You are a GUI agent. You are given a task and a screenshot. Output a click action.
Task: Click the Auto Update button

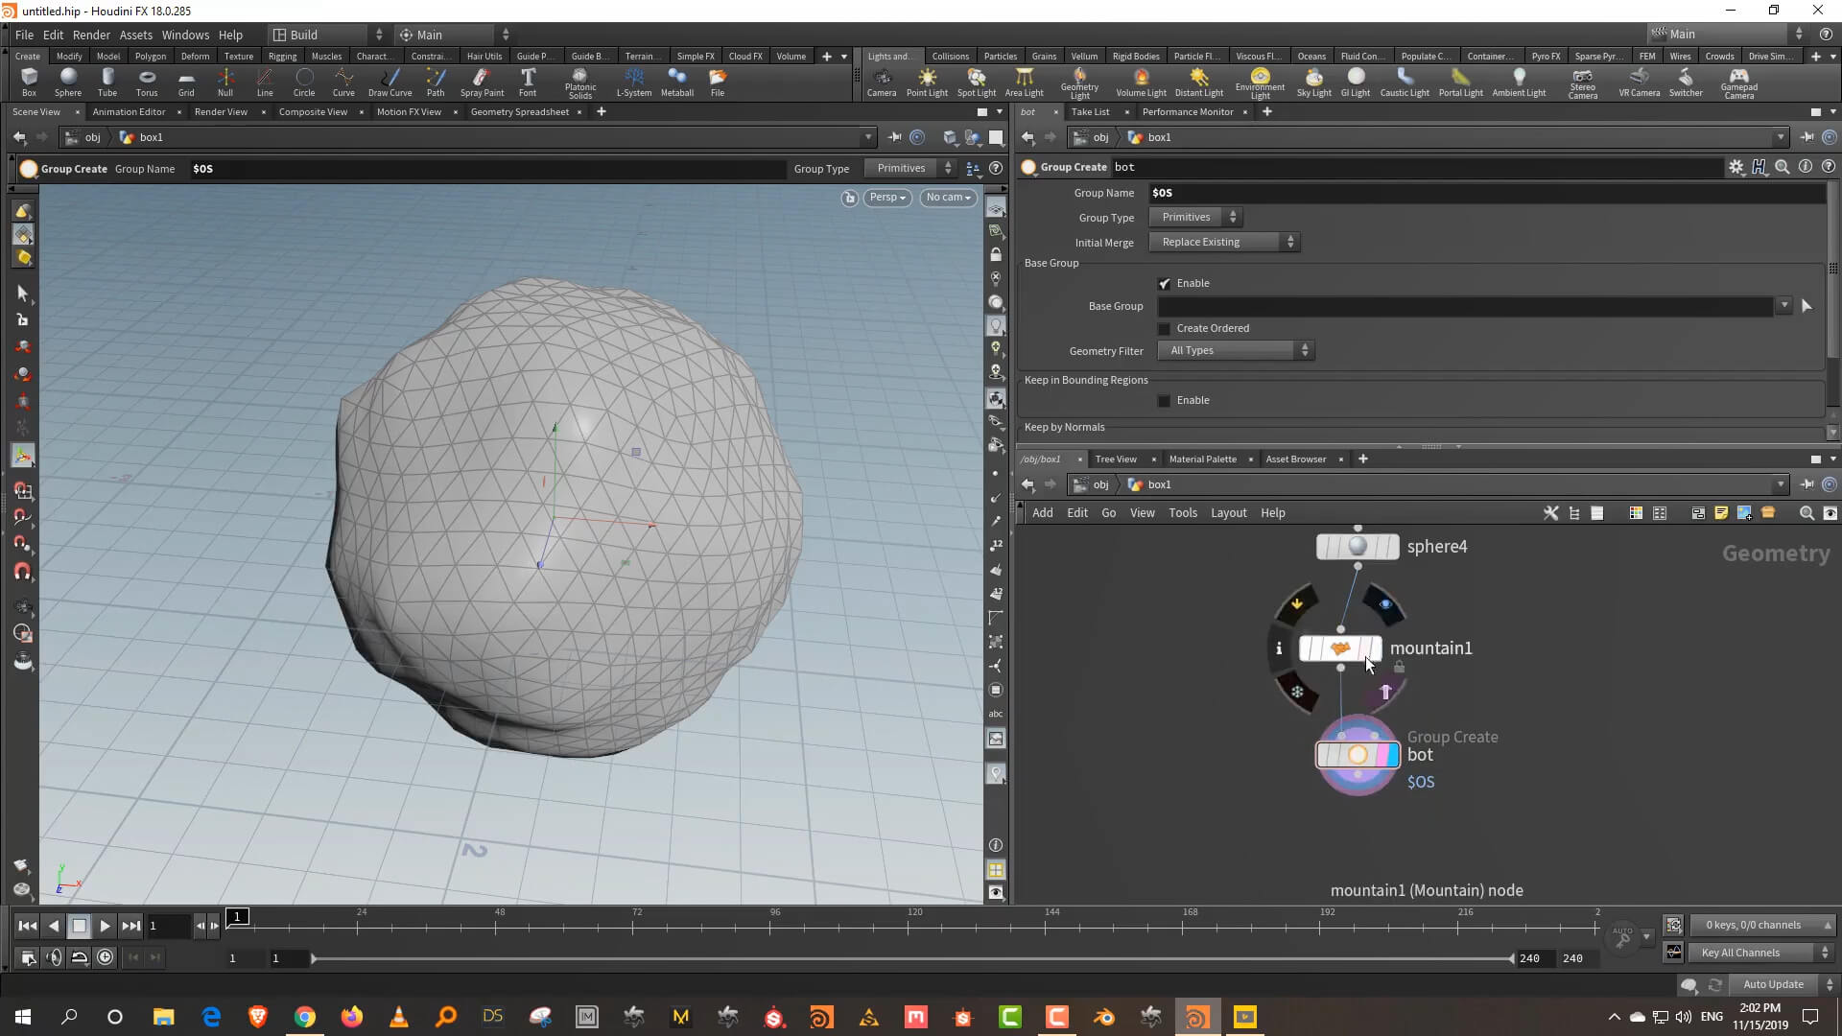pos(1772,985)
